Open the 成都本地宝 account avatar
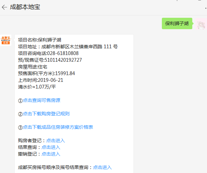 (6, 40)
